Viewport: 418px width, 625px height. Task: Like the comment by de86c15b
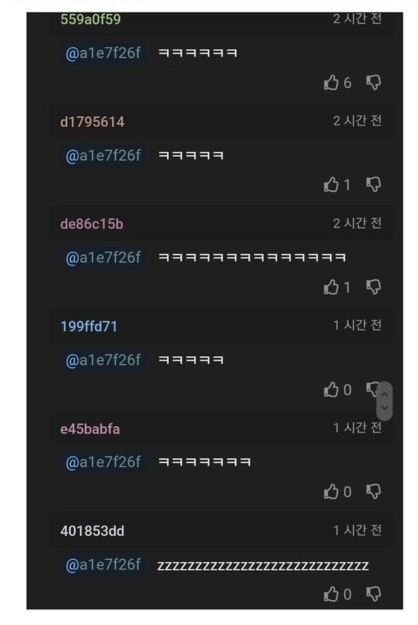point(331,287)
